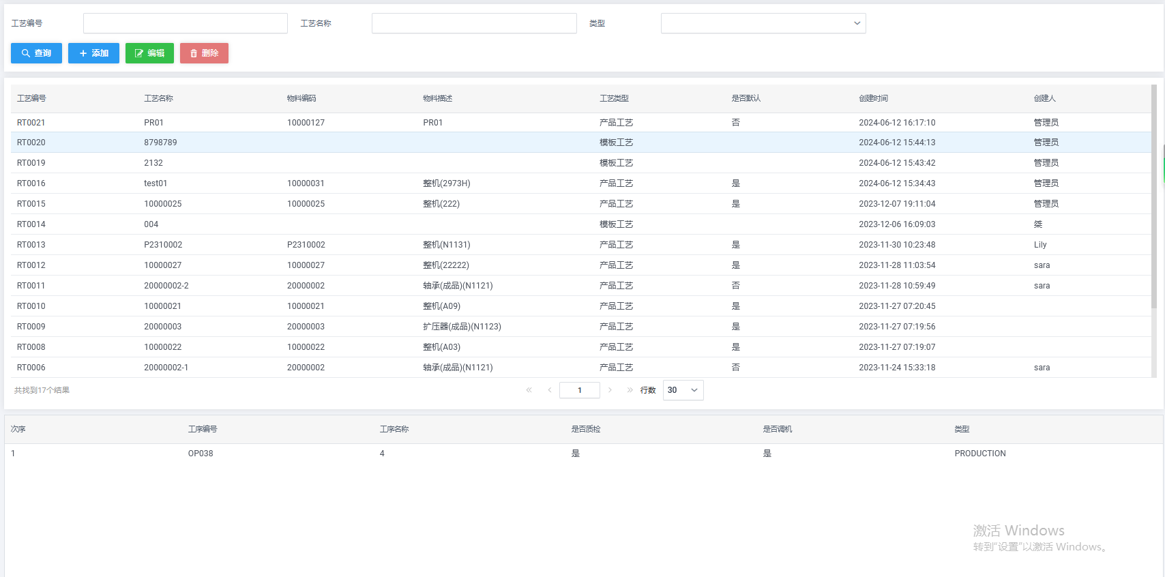
Task: Open the 类型 type dropdown
Action: pos(763,23)
